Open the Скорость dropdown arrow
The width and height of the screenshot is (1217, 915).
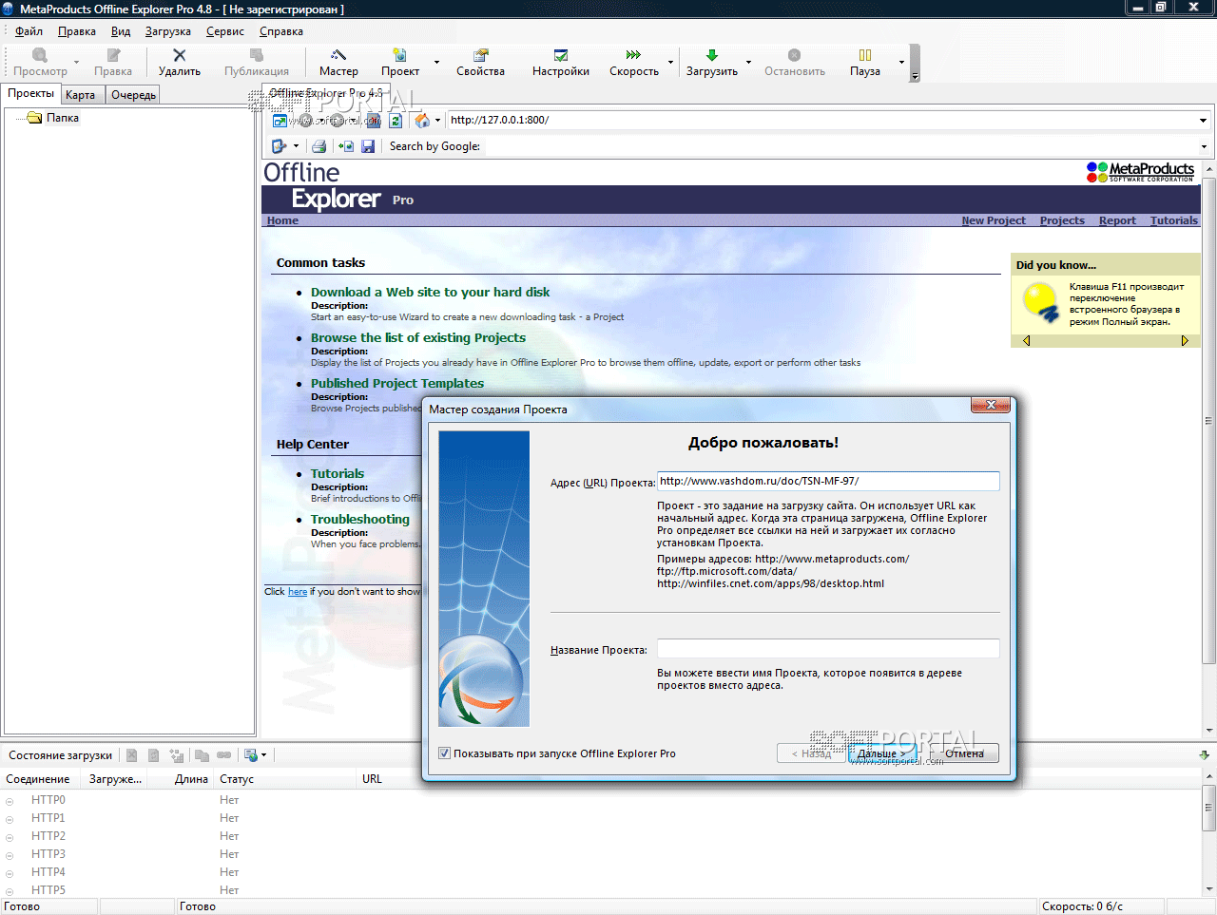click(x=670, y=63)
